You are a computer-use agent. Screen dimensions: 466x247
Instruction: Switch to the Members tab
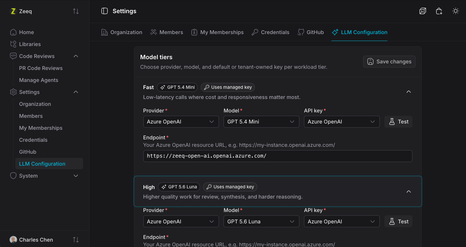point(167,32)
